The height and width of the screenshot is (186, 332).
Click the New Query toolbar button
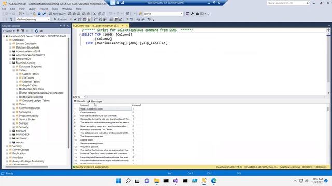[x=58, y=14]
